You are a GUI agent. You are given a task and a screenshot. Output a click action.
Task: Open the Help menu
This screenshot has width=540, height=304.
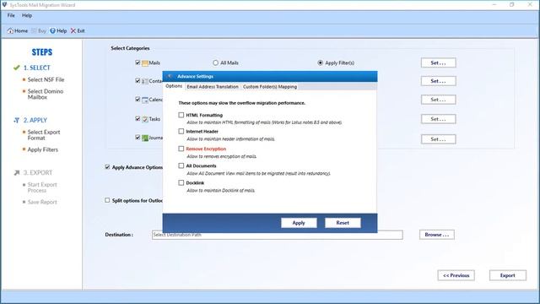tap(27, 15)
